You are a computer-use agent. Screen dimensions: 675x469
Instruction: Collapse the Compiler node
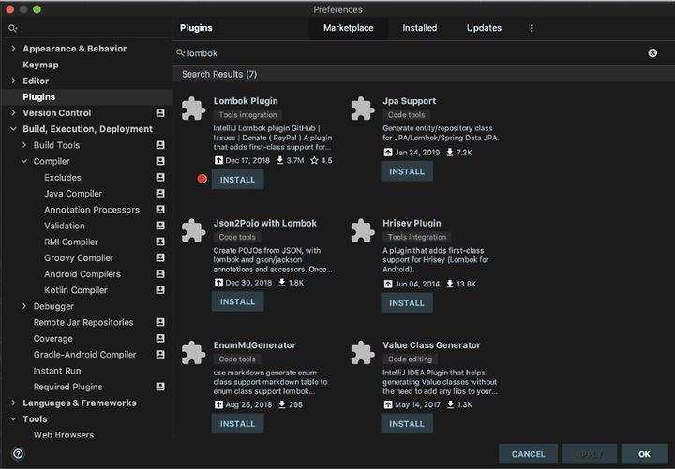tap(24, 161)
